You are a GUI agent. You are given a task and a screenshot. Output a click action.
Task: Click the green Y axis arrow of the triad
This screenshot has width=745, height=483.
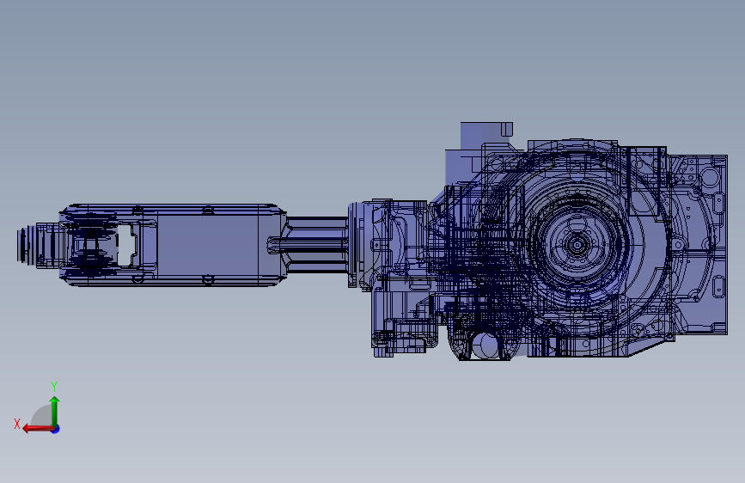tap(55, 411)
